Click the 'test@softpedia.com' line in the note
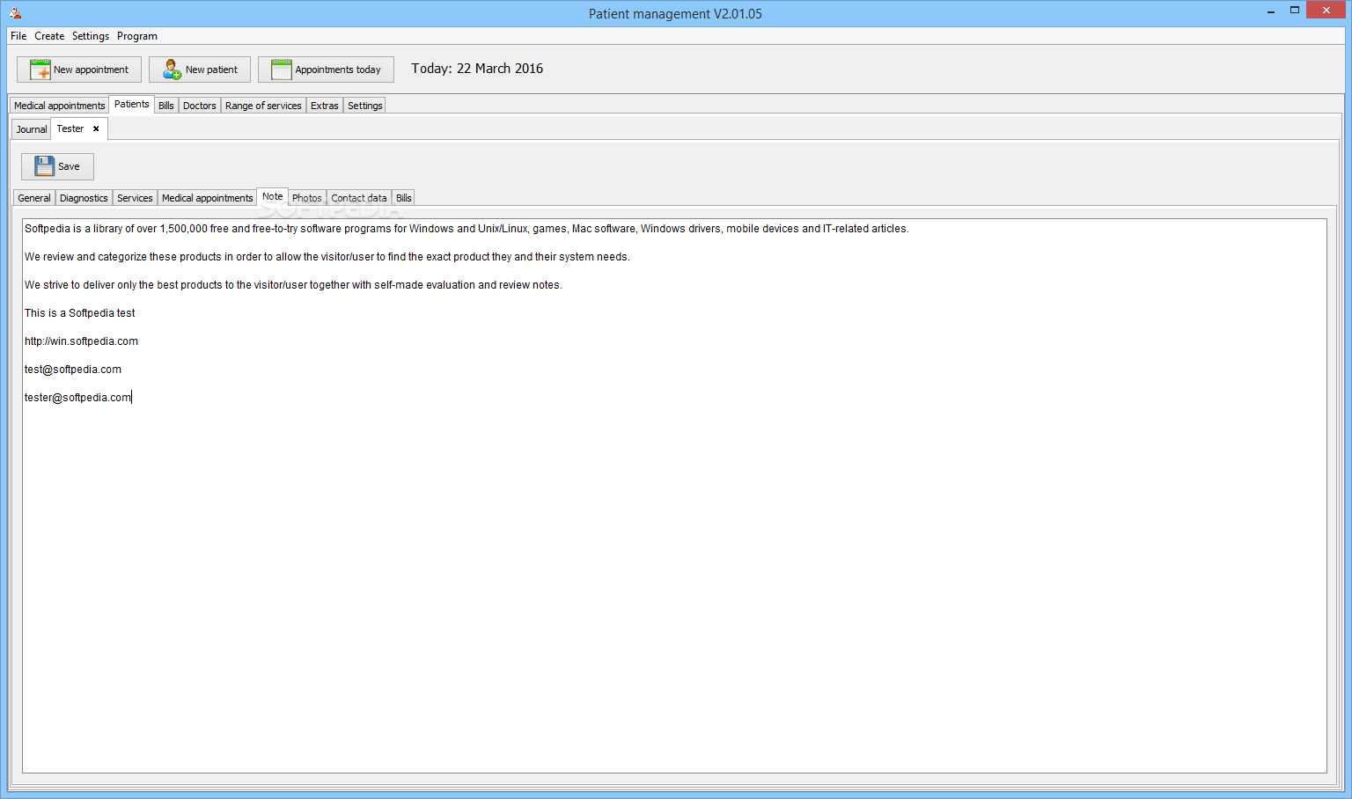This screenshot has height=799, width=1352. [73, 370]
